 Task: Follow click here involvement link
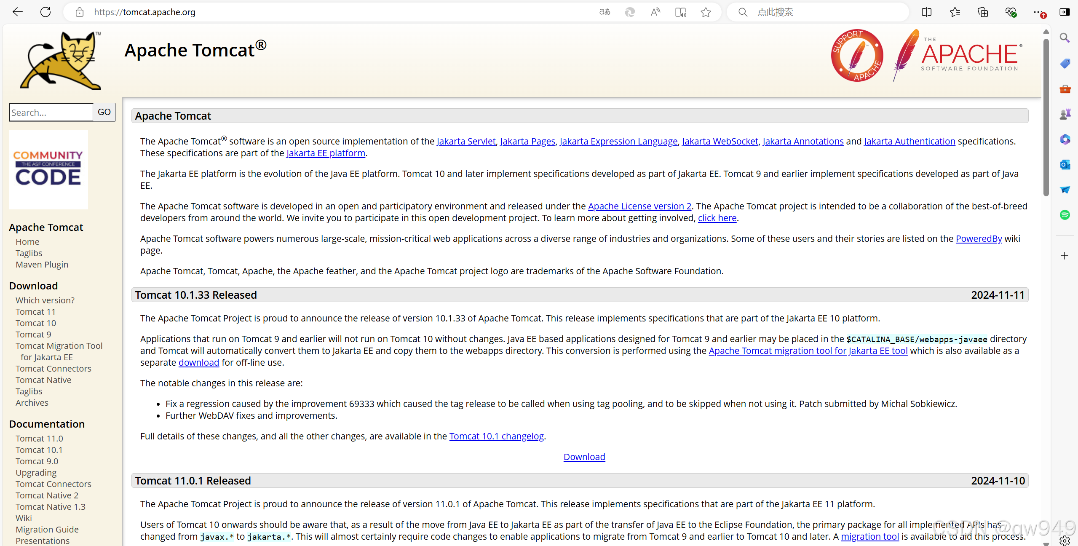(x=717, y=218)
